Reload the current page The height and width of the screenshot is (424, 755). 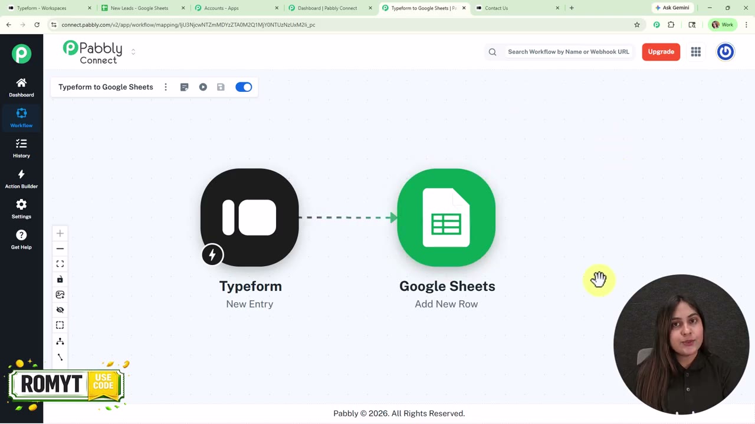37,25
